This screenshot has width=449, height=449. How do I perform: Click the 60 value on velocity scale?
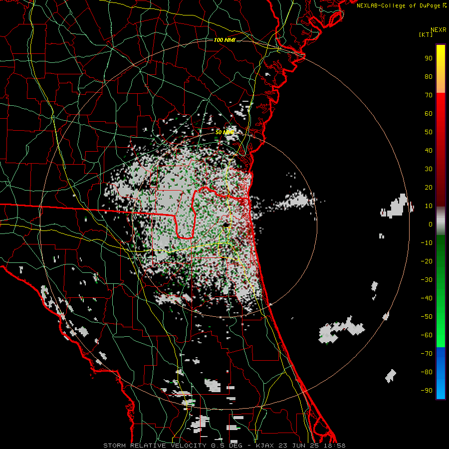coord(429,114)
